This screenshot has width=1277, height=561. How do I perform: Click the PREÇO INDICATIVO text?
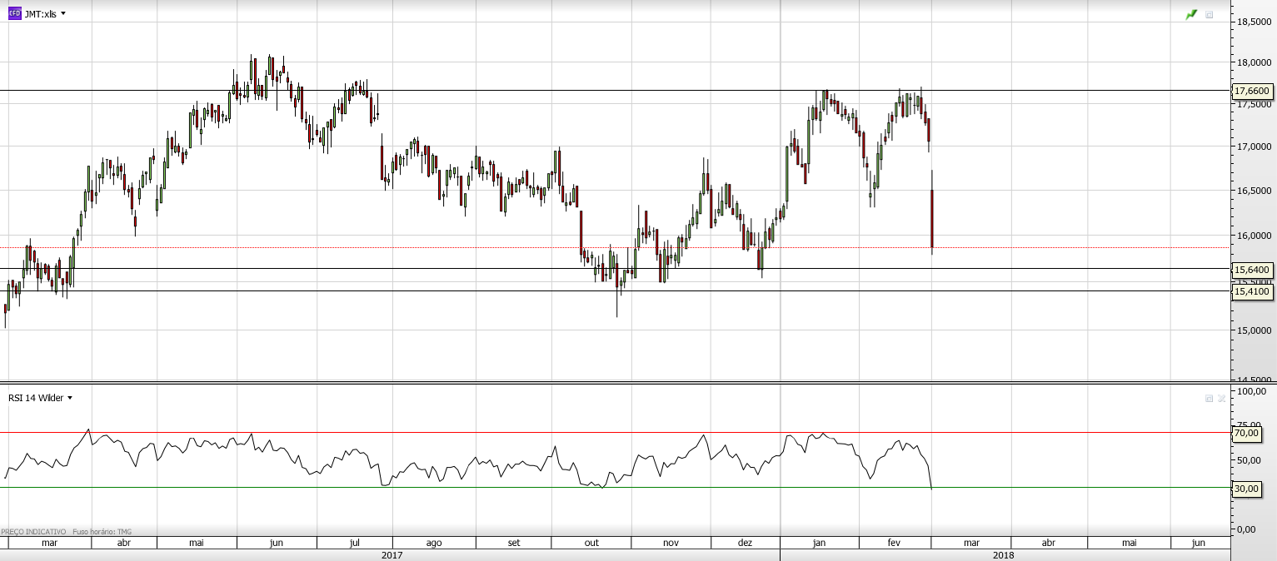click(33, 532)
